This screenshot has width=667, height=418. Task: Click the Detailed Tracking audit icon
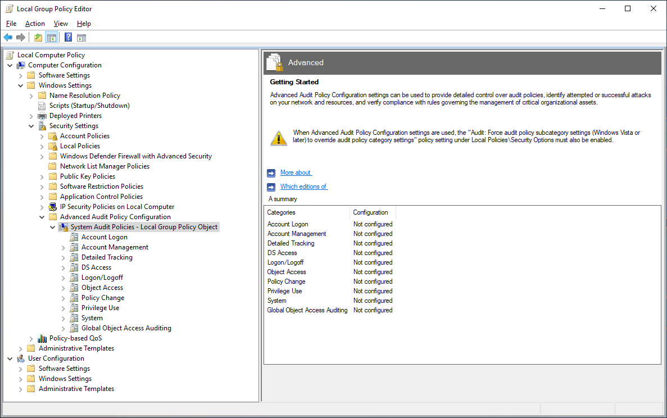[74, 257]
